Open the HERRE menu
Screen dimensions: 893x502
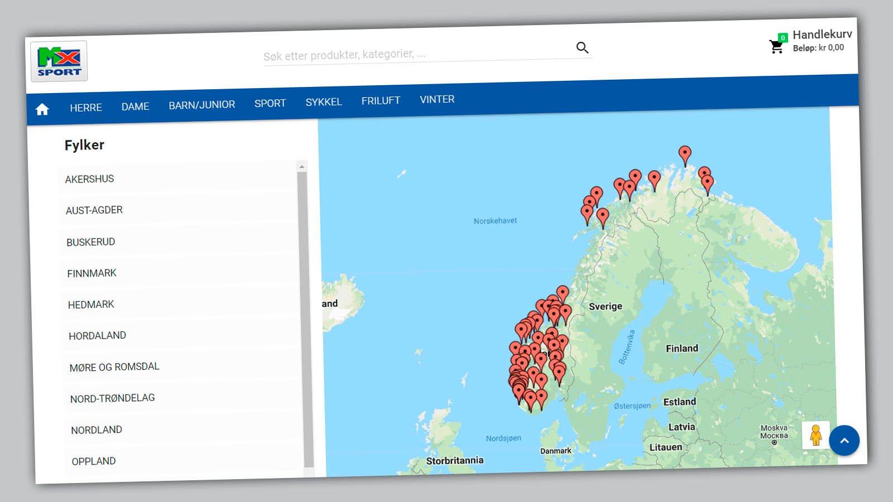click(86, 108)
